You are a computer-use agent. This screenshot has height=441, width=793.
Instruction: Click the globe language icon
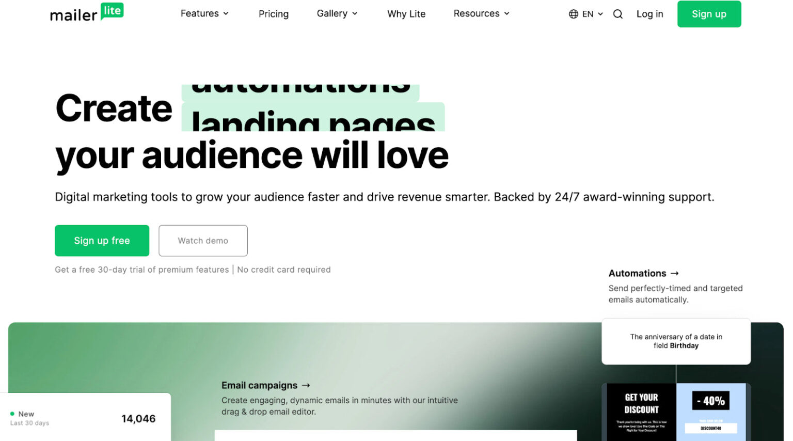[573, 14]
